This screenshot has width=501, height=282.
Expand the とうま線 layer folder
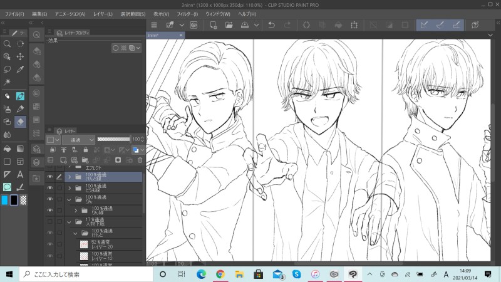(x=70, y=188)
